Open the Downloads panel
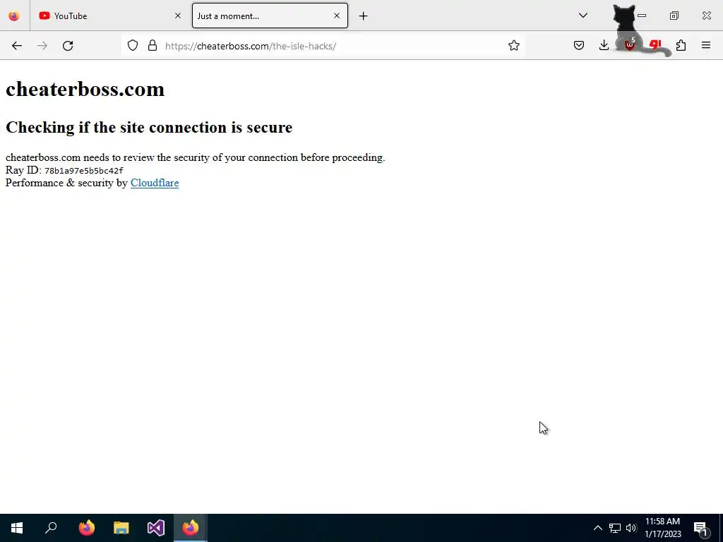 (x=604, y=45)
